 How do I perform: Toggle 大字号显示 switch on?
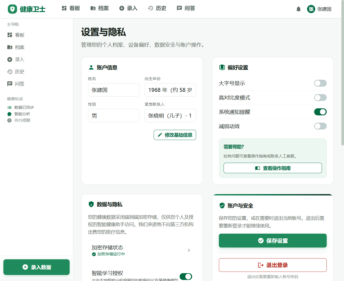[x=320, y=83]
